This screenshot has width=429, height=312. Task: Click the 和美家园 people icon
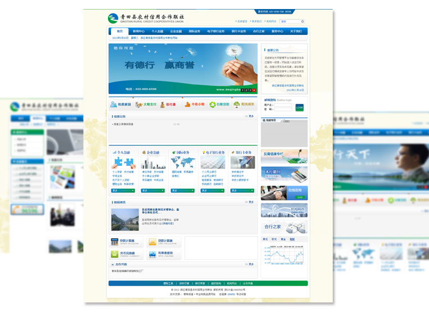click(114, 105)
